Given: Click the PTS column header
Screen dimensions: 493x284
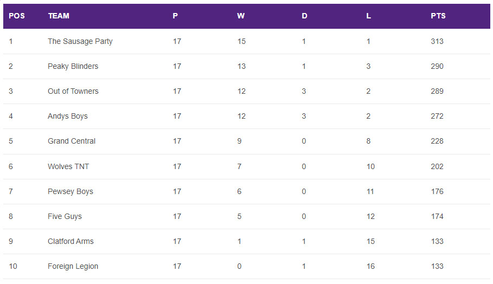Looking at the screenshot, I should click(438, 16).
